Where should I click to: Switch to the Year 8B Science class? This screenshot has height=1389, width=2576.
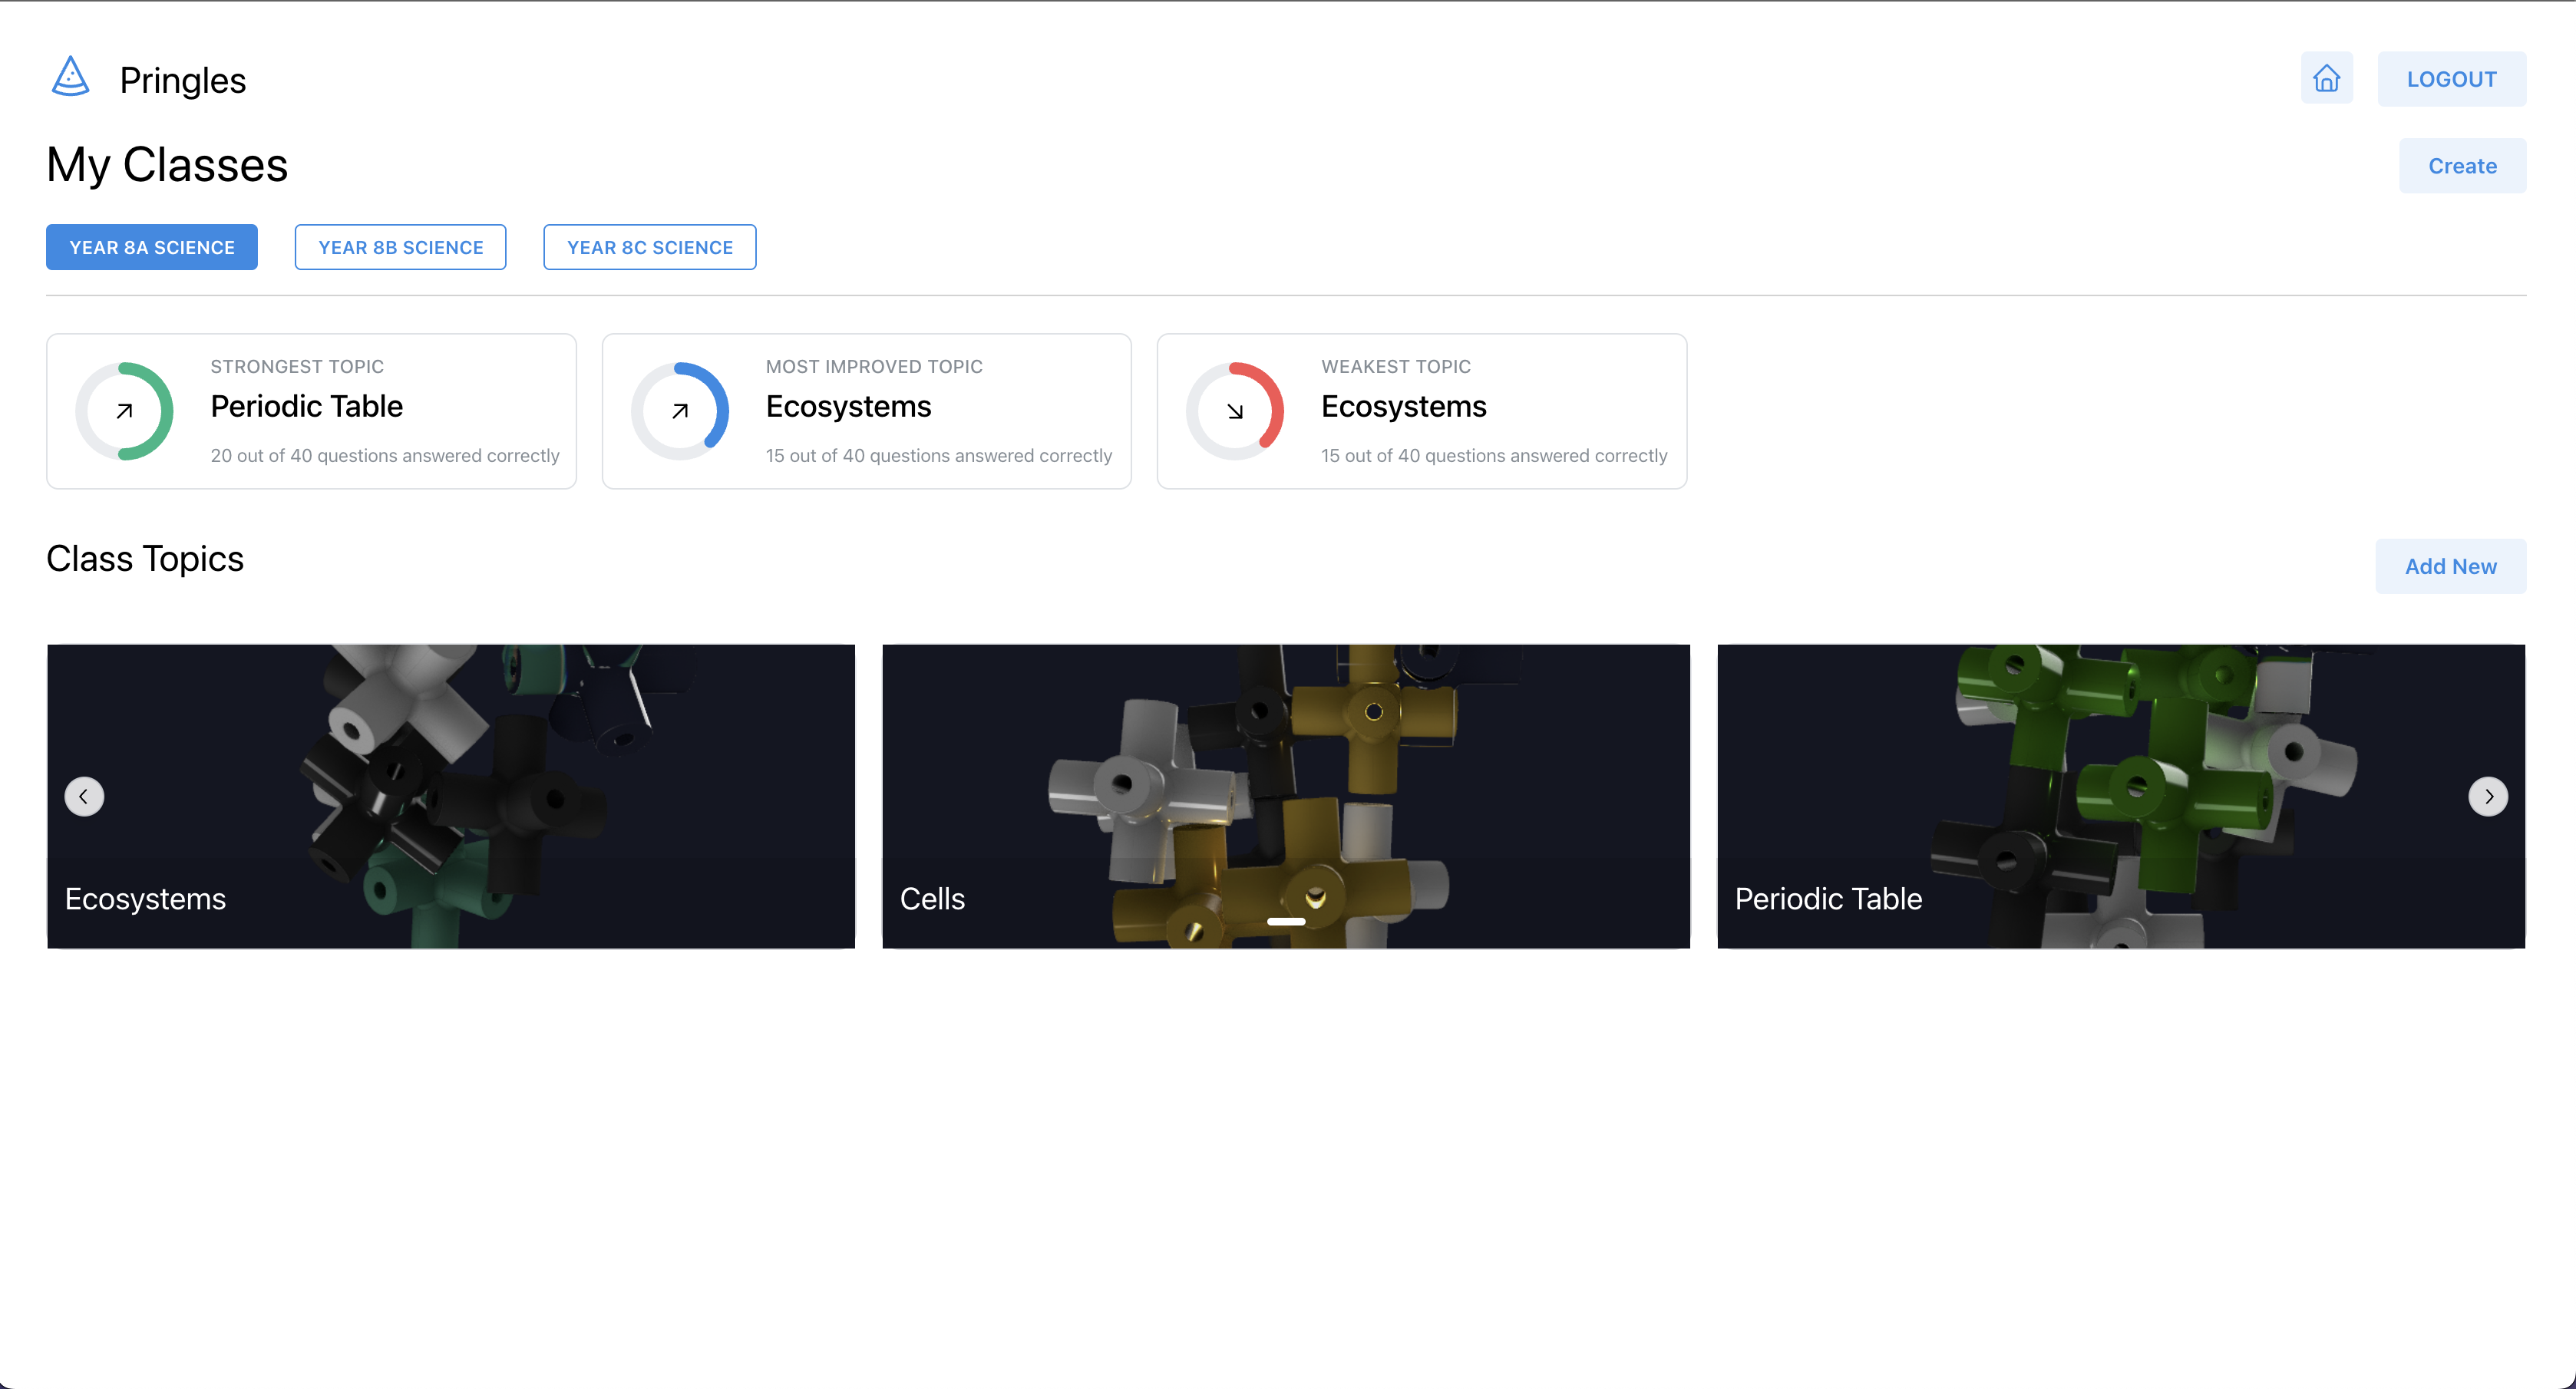(x=400, y=247)
